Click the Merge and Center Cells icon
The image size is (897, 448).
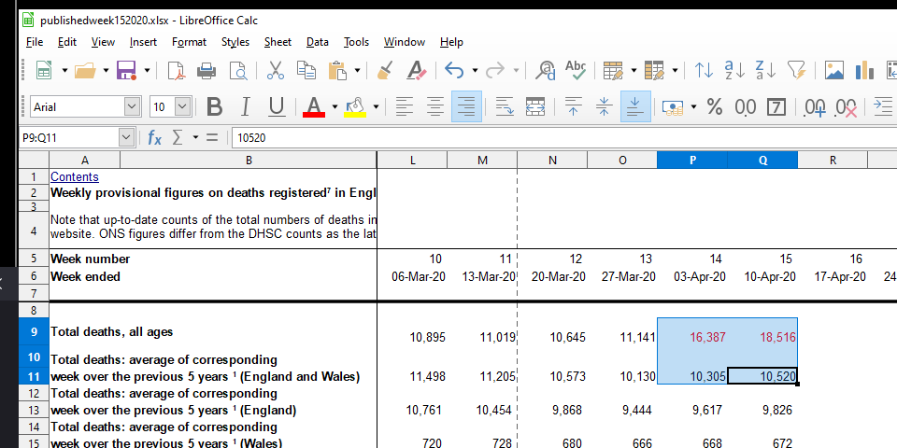[x=535, y=106]
